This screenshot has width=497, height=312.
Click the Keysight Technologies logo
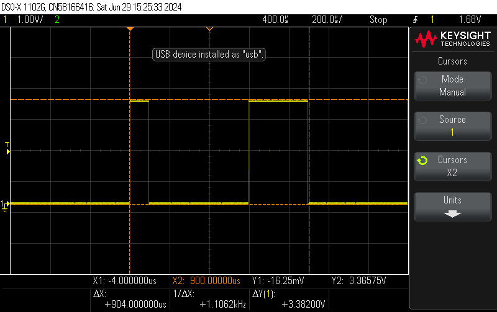[453, 39]
